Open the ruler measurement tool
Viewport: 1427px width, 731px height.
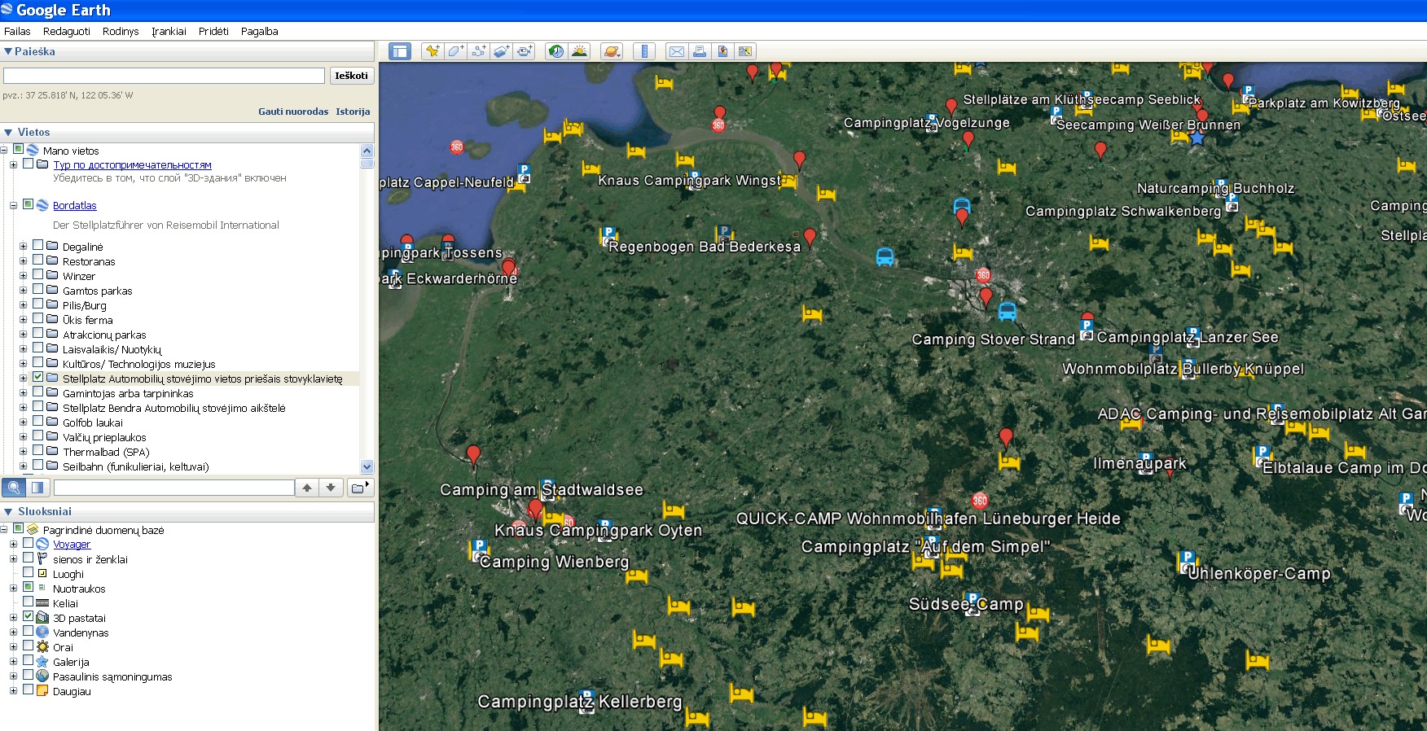[x=644, y=51]
